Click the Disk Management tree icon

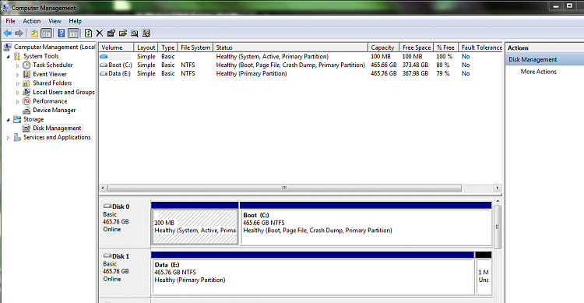pyautogui.click(x=26, y=129)
